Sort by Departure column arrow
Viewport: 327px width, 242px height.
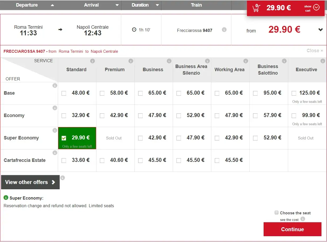[x=52, y=5]
